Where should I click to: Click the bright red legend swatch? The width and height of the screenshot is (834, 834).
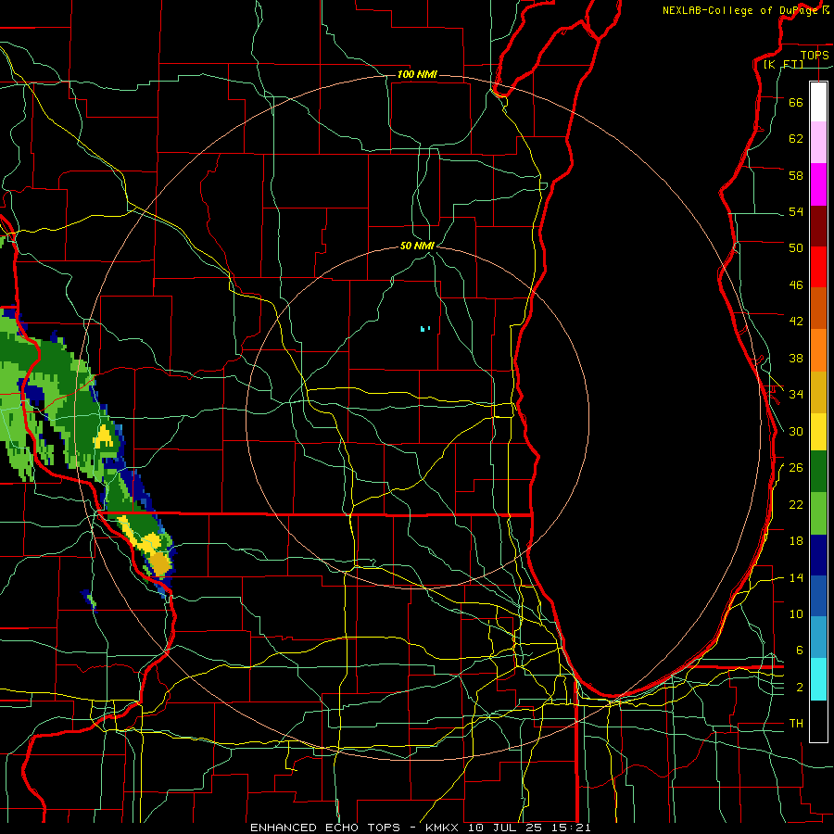[x=818, y=267]
